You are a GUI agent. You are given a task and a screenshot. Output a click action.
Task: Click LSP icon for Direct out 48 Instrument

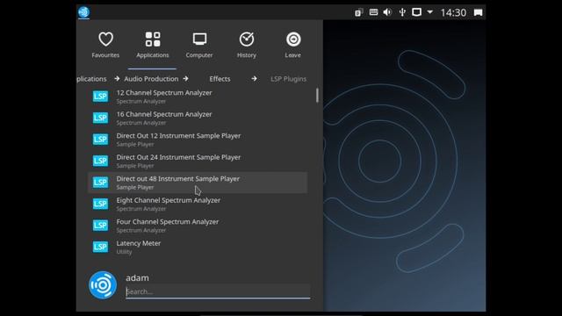[x=100, y=183]
